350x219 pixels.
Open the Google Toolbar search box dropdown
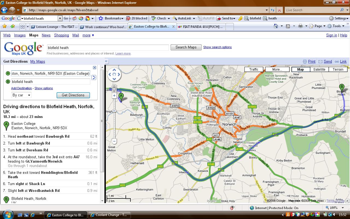click(60, 18)
